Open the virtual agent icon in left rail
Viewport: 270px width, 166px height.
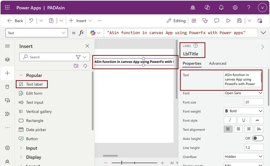[7, 161]
